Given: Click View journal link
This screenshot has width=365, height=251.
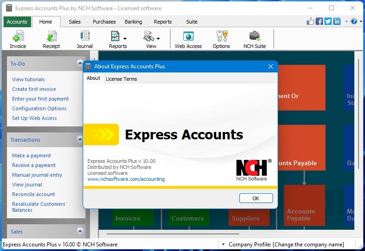Looking at the screenshot, I should tap(27, 185).
